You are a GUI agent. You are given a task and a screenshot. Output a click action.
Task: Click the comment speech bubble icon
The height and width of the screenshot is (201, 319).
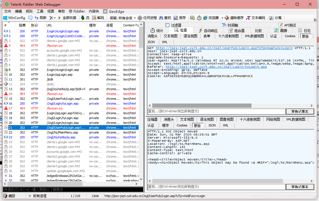[30, 18]
